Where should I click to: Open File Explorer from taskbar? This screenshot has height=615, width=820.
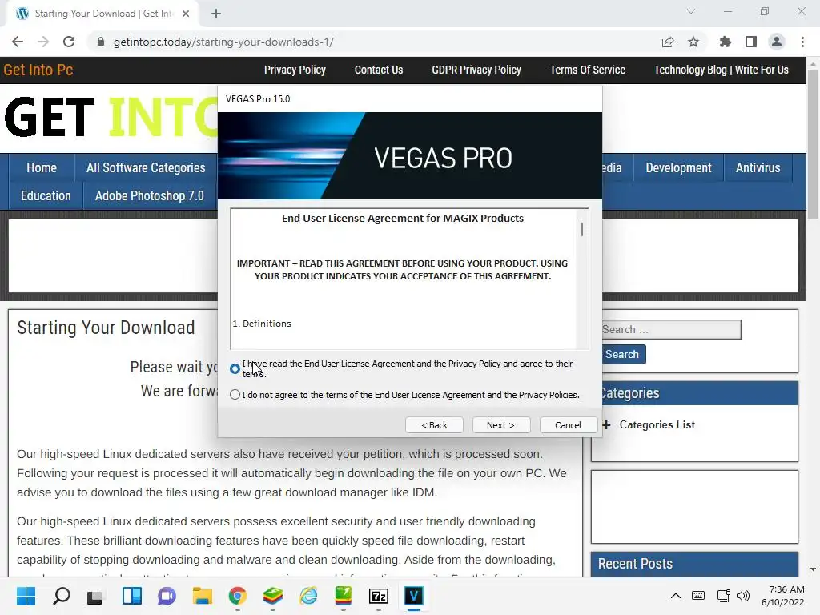(202, 596)
